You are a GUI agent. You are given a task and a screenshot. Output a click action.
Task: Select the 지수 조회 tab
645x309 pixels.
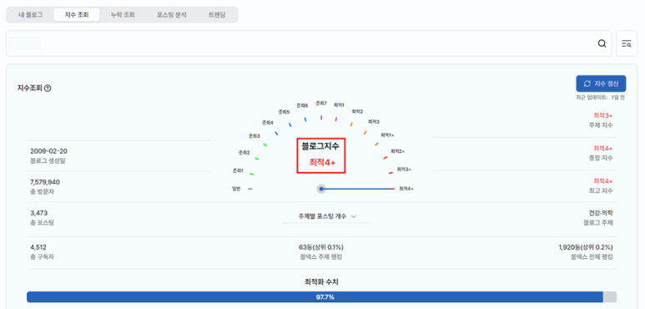point(77,15)
